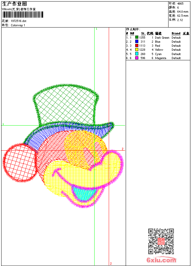Click the red cross-hatched ear in design
191x266 pixels.
tap(20, 162)
